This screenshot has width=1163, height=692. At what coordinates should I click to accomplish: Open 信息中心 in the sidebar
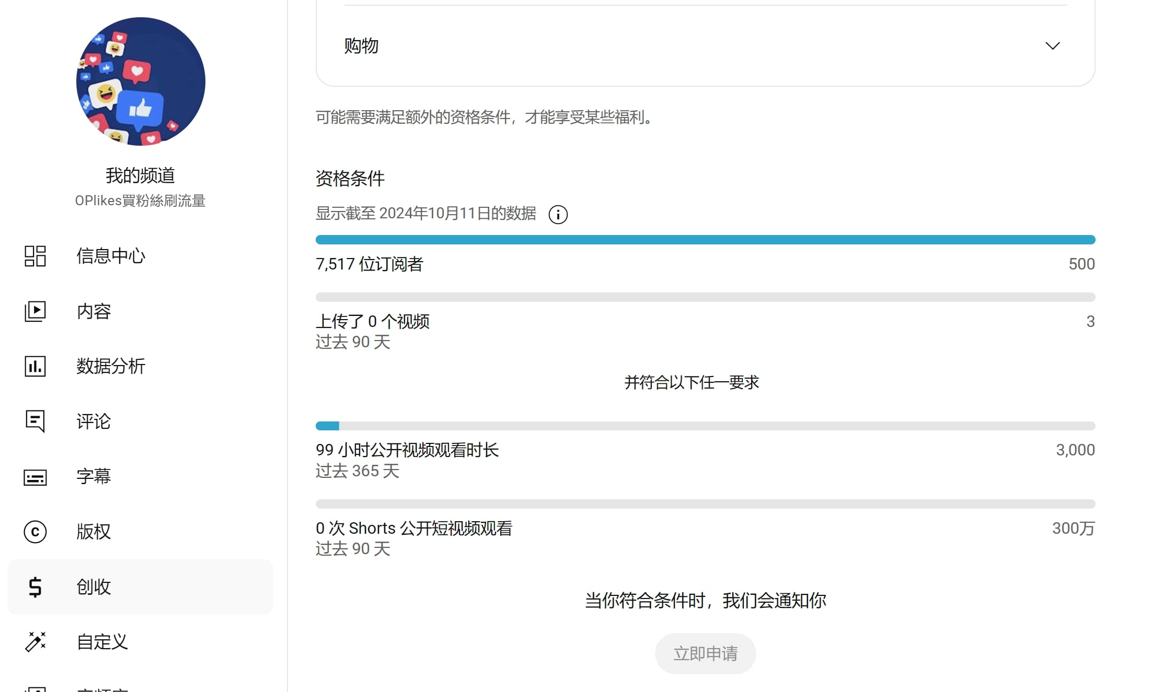tap(140, 256)
